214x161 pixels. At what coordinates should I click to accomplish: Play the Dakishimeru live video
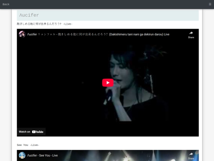click(108, 83)
